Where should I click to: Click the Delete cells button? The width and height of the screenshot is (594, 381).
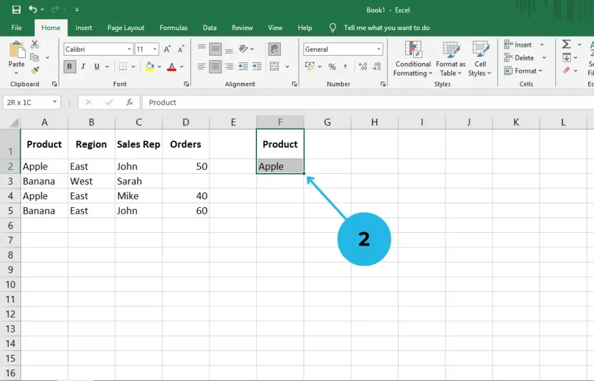pyautogui.click(x=519, y=58)
